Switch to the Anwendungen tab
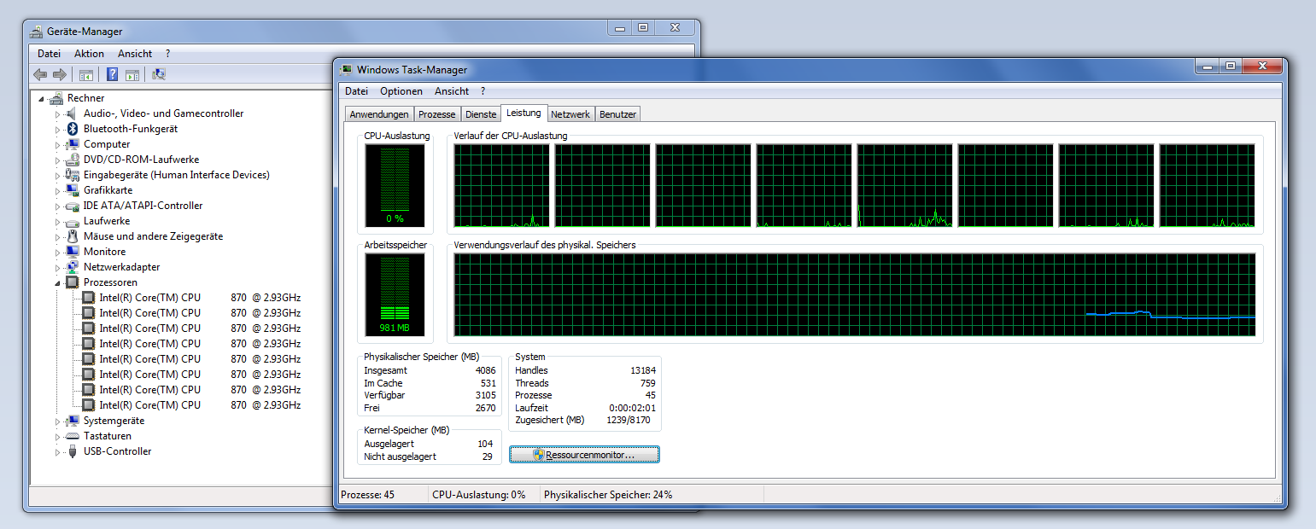The height and width of the screenshot is (529, 1316). (379, 114)
